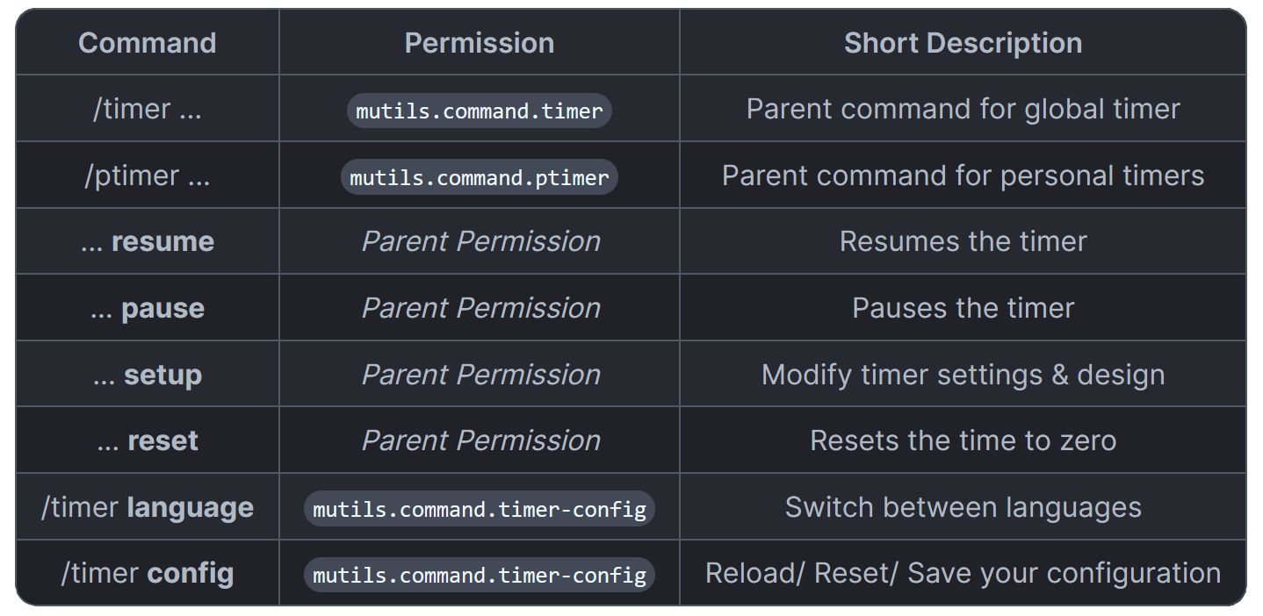
Task: Click the Permission column header
Action: 480,43
